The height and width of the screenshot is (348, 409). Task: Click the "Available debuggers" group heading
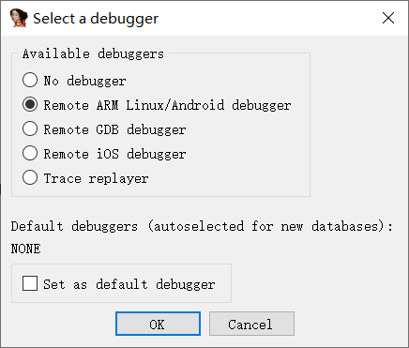93,53
